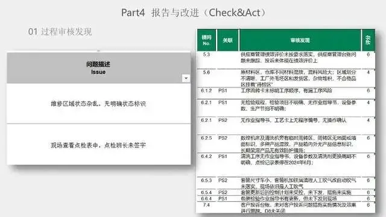Select the cell with number 6.5.4

[206, 192]
